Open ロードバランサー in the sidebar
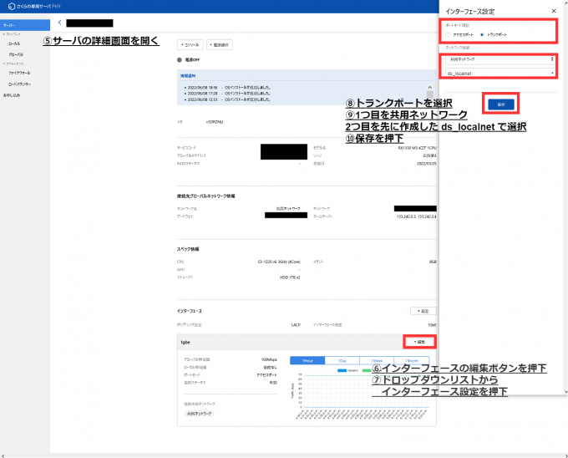The height and width of the screenshot is (458, 568). coord(20,84)
